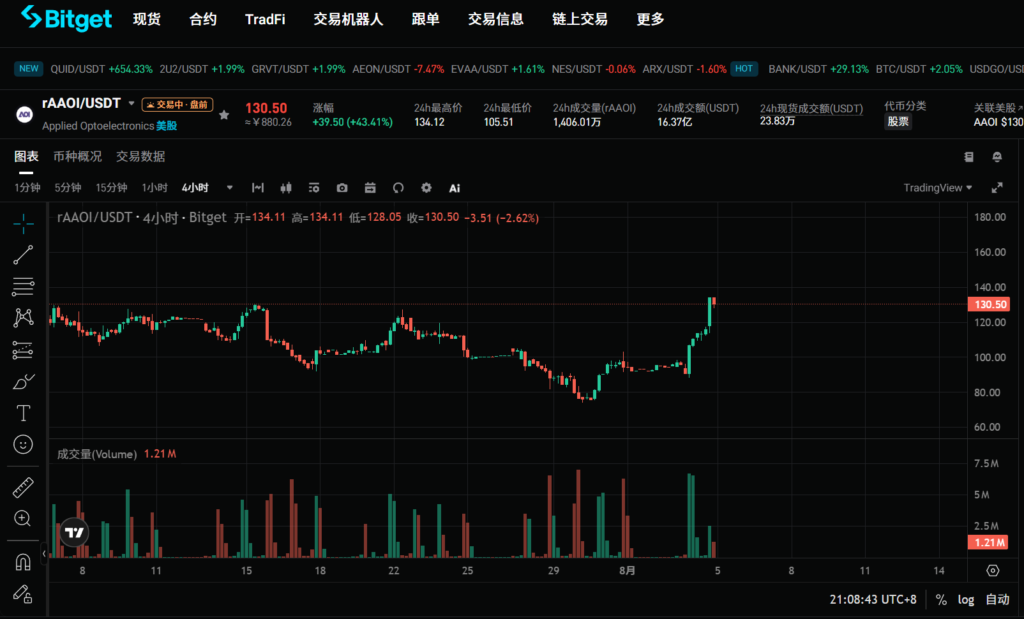Viewport: 1024px width, 619px height.
Task: Toggle lock all drawing tools
Action: pyautogui.click(x=23, y=594)
